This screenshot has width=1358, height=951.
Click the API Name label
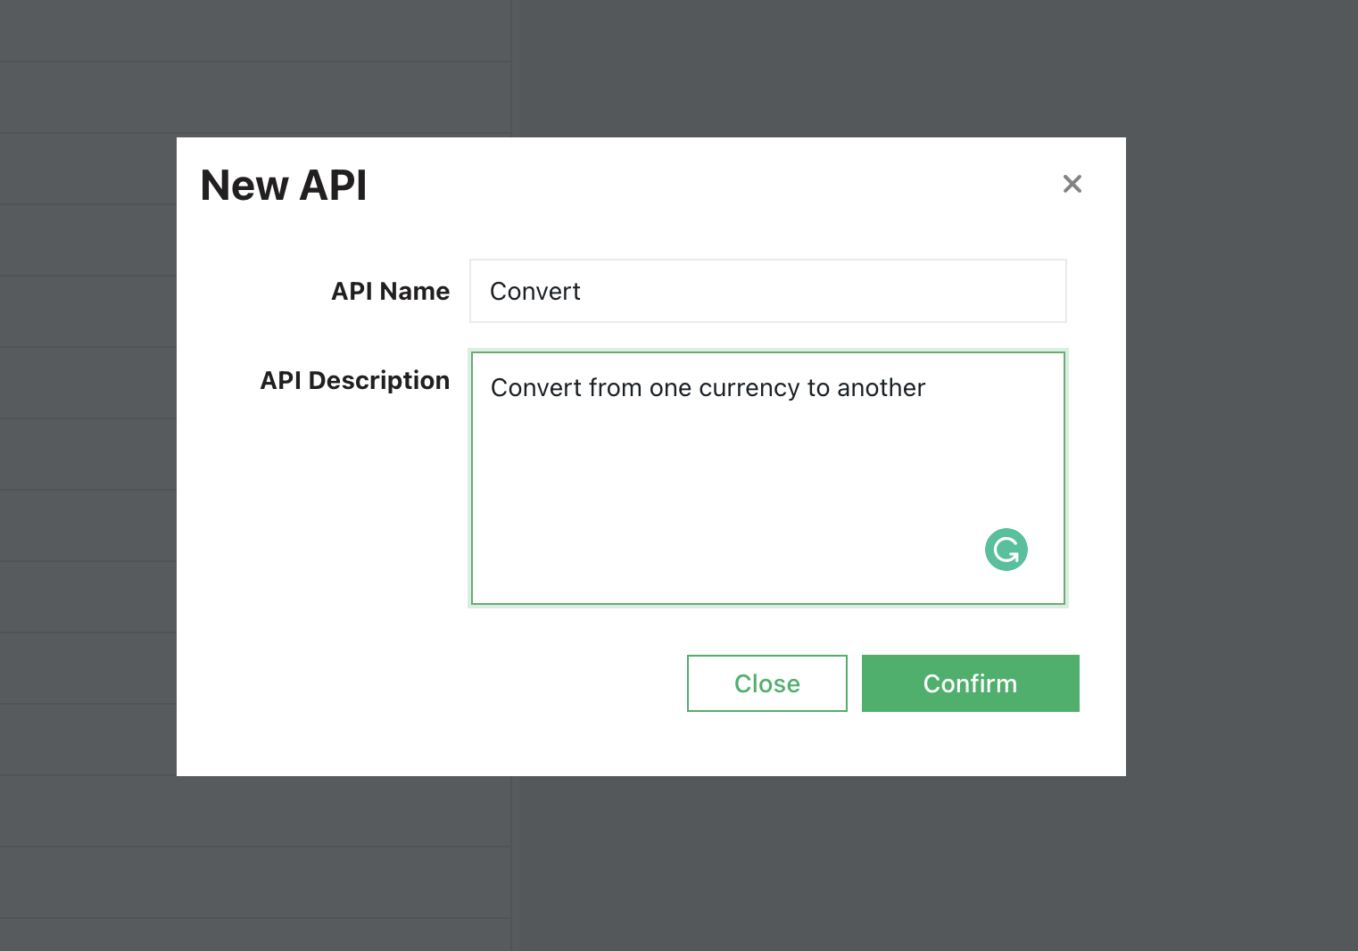(x=390, y=291)
